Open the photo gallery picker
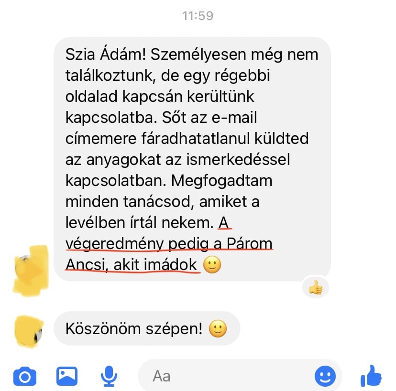396x391 pixels. [67, 376]
